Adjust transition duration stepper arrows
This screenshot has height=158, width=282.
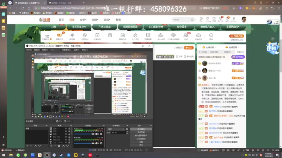pos(127,133)
